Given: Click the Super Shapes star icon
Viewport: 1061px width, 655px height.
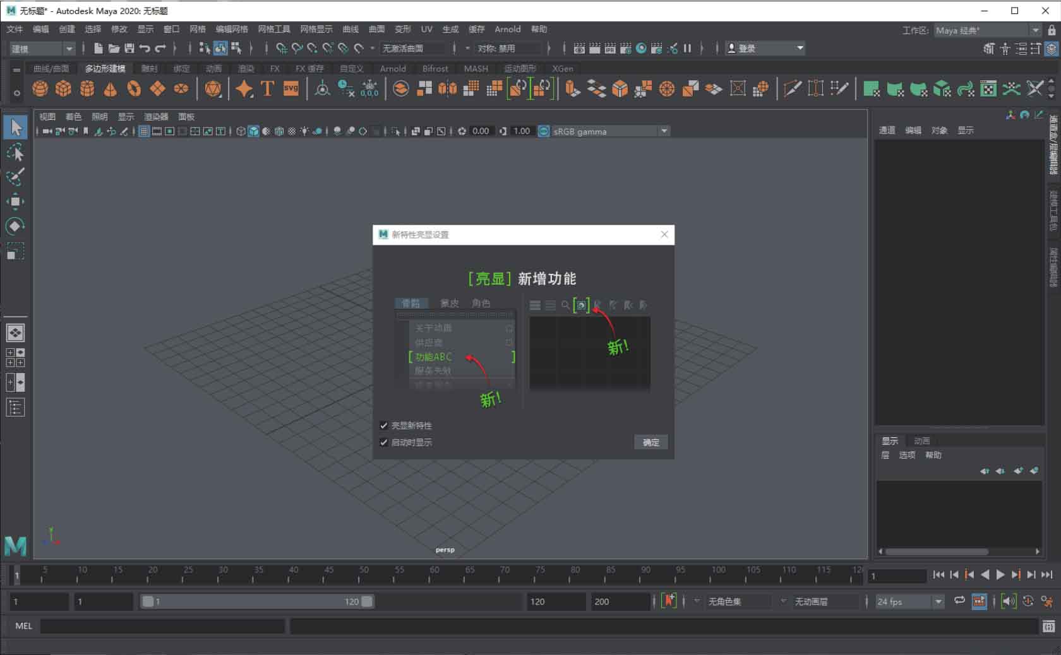Looking at the screenshot, I should pos(244,89).
